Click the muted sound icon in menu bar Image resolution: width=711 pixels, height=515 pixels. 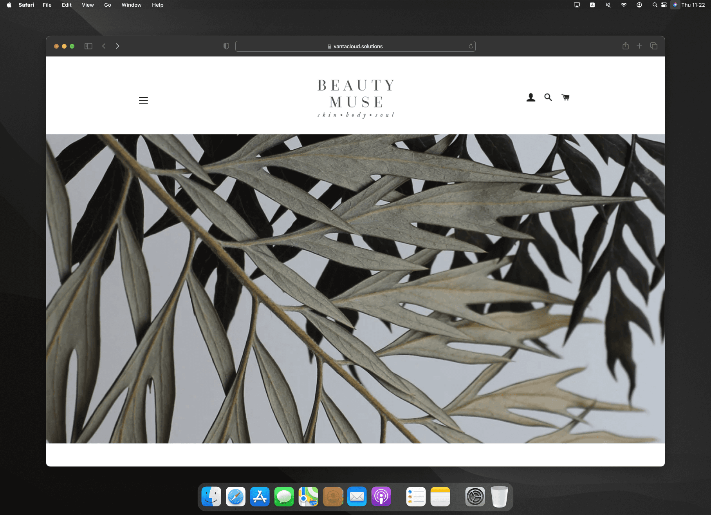pyautogui.click(x=608, y=5)
